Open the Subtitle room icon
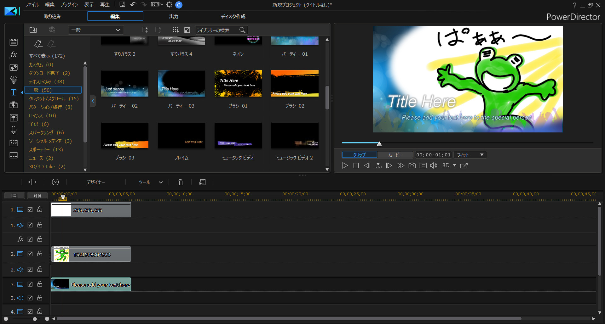Image resolution: width=605 pixels, height=324 pixels. click(14, 155)
